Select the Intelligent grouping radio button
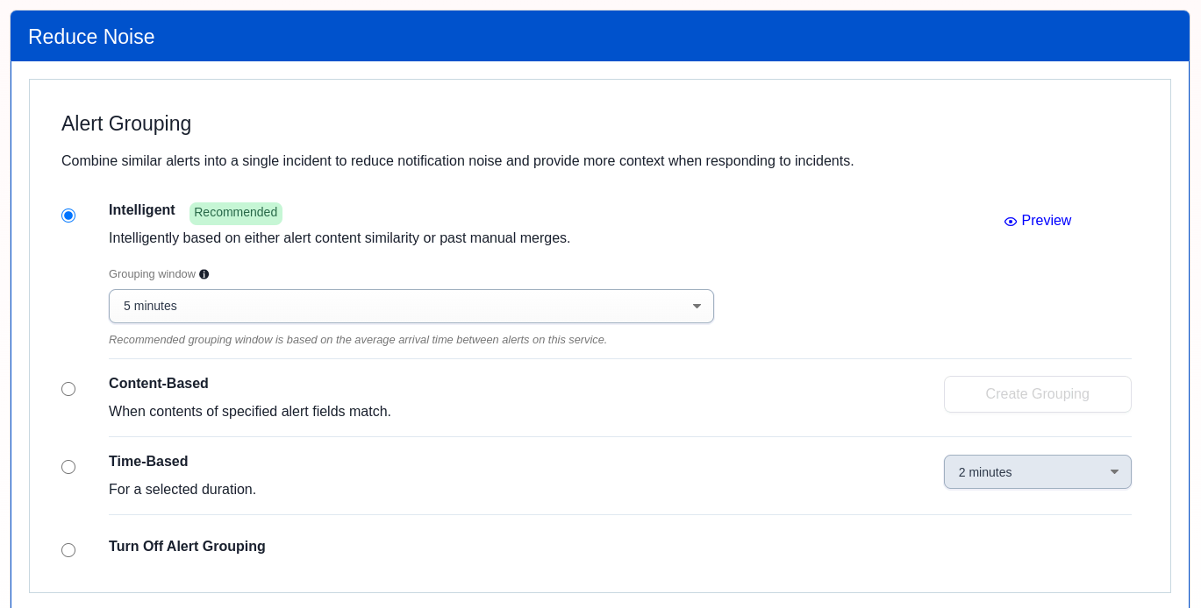Screen dimensions: 1201x608 click(x=68, y=216)
